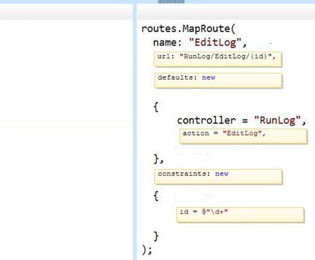Click the opening brace below defaults box
The width and height of the screenshot is (315, 260).
point(156,107)
